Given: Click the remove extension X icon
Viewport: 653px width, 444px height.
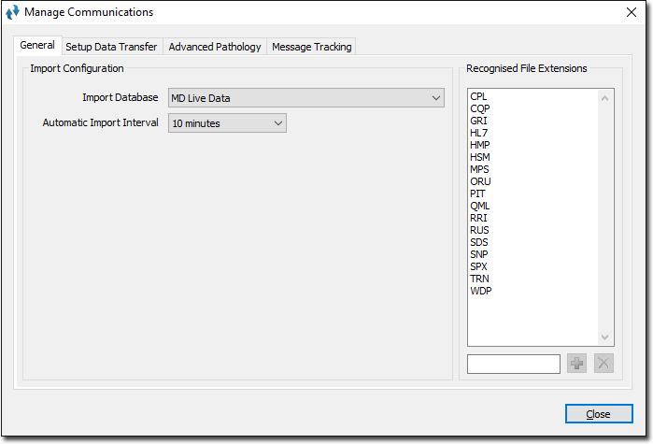Looking at the screenshot, I should [603, 364].
